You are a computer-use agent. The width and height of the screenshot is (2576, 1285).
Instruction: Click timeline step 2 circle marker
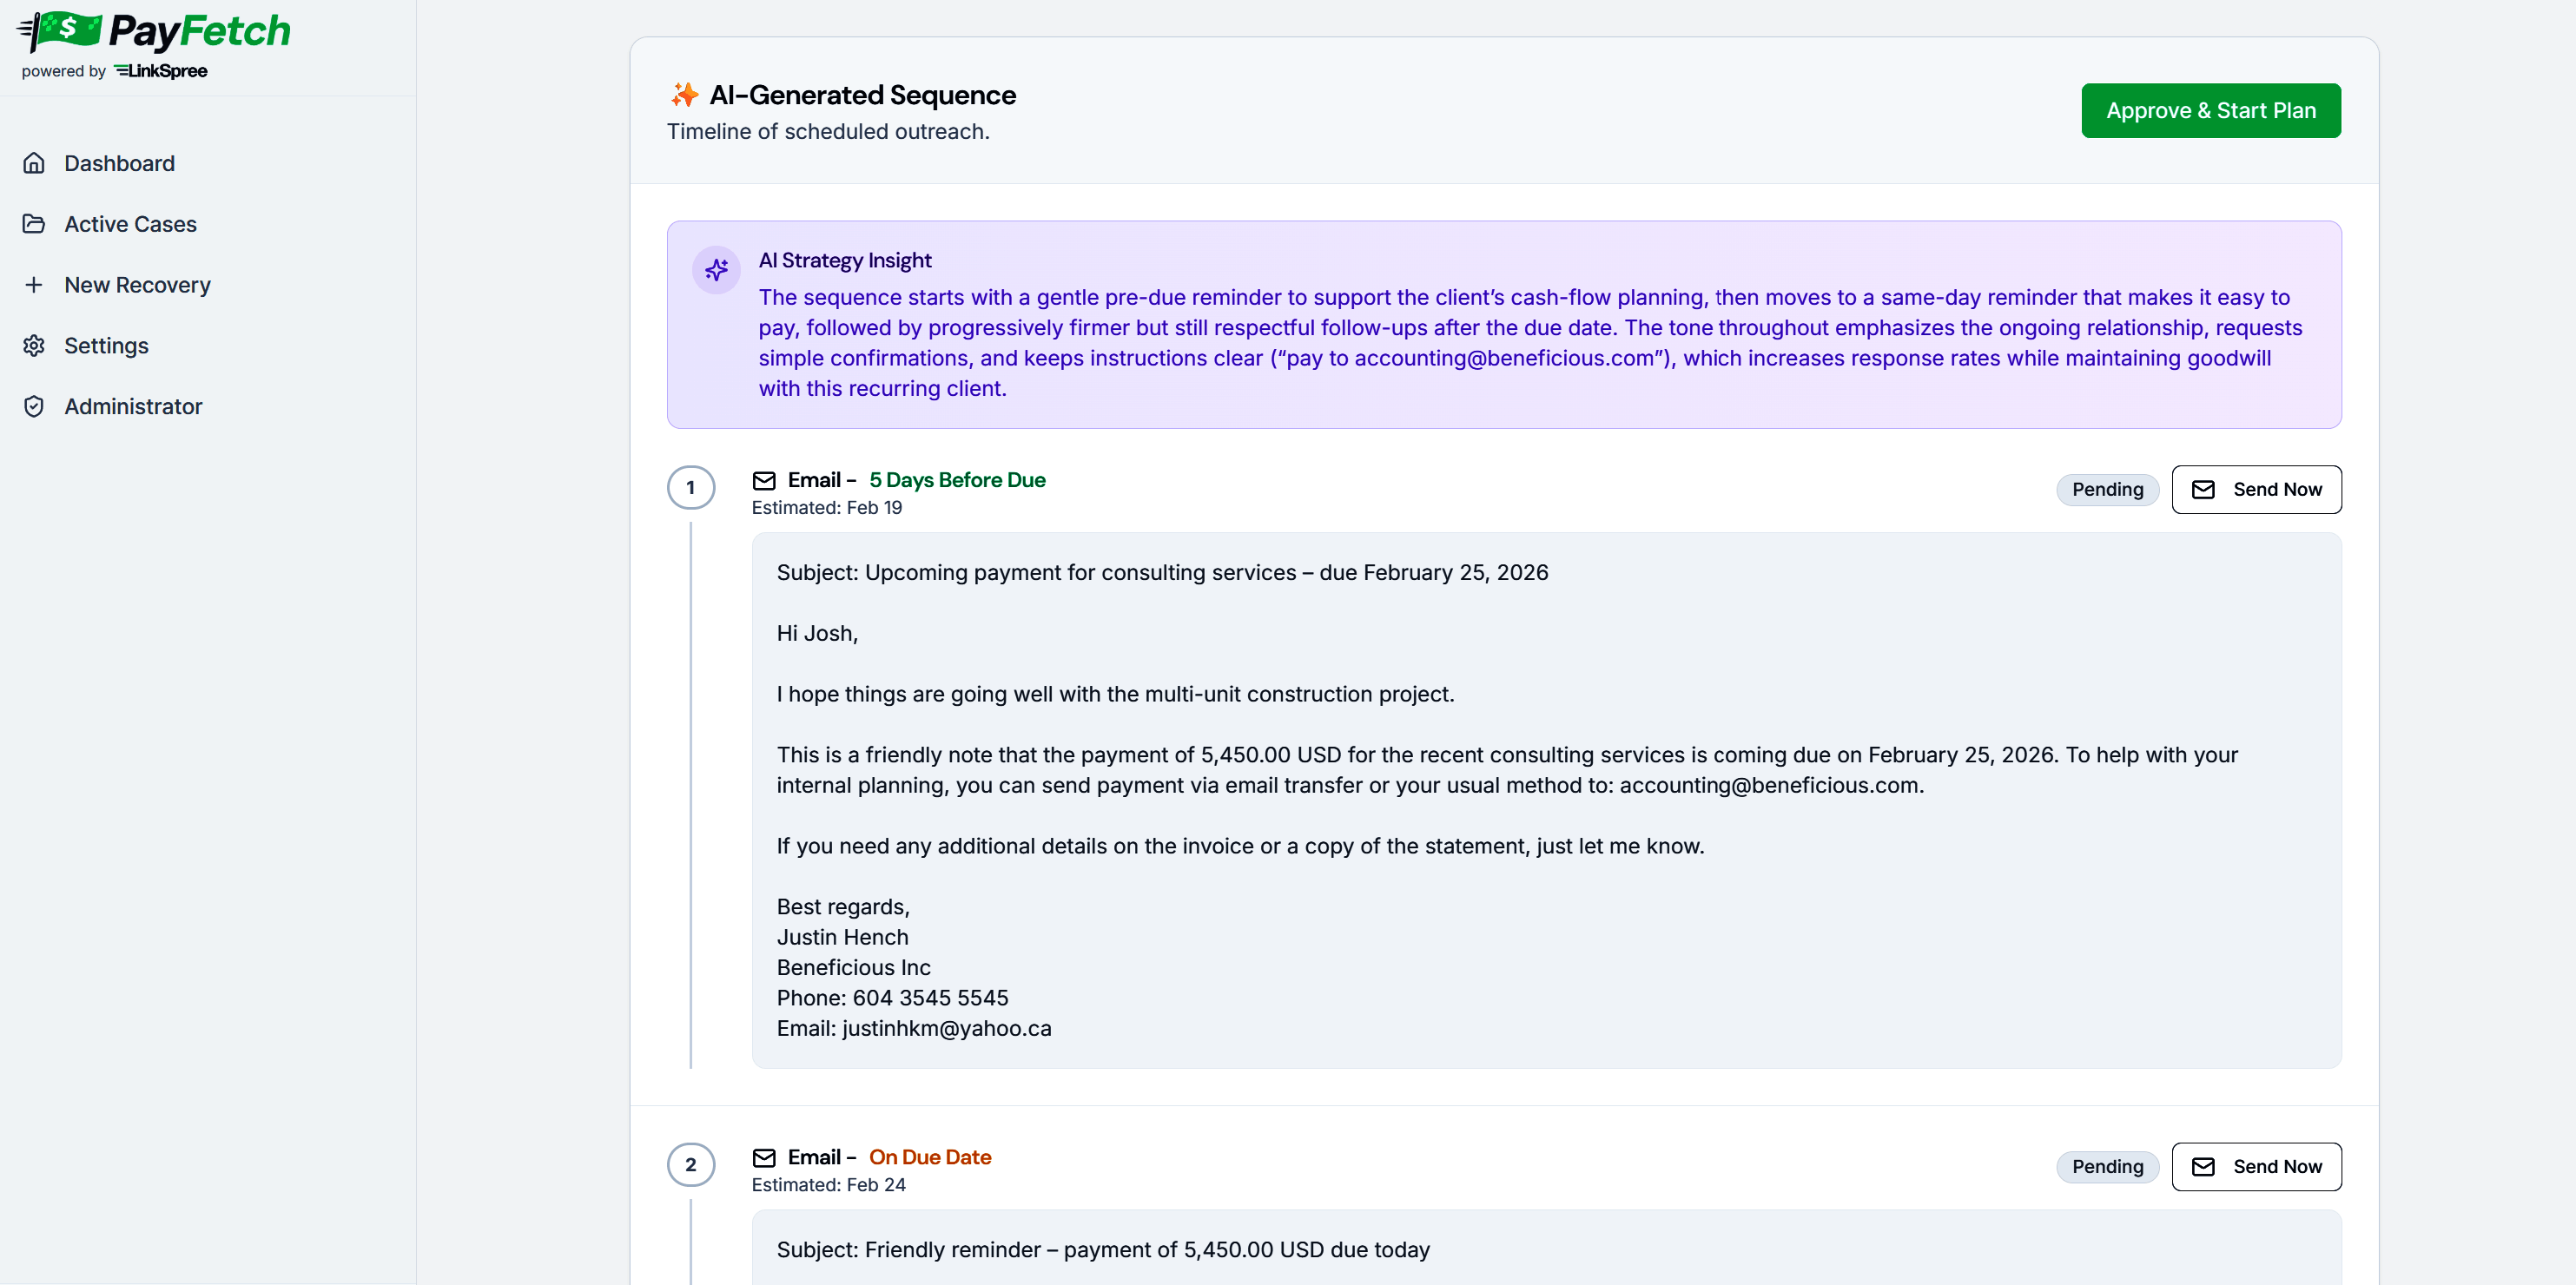click(691, 1165)
